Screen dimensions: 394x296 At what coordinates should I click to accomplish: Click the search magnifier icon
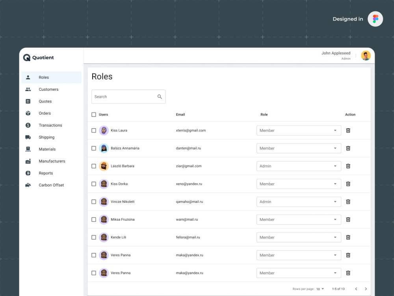[x=160, y=97]
